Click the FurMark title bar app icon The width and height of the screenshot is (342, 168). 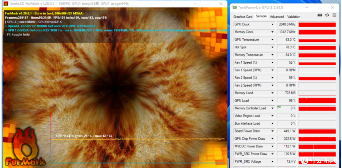6,4
